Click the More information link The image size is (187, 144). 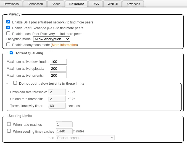tap(64, 45)
